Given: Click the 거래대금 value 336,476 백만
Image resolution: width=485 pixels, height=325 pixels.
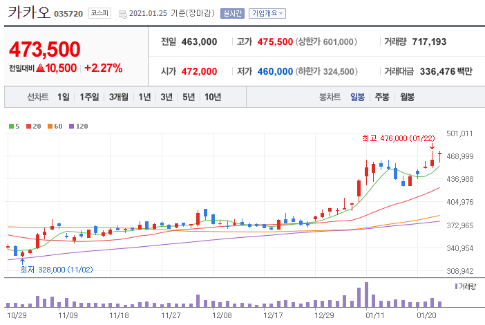Looking at the screenshot, I should [446, 71].
